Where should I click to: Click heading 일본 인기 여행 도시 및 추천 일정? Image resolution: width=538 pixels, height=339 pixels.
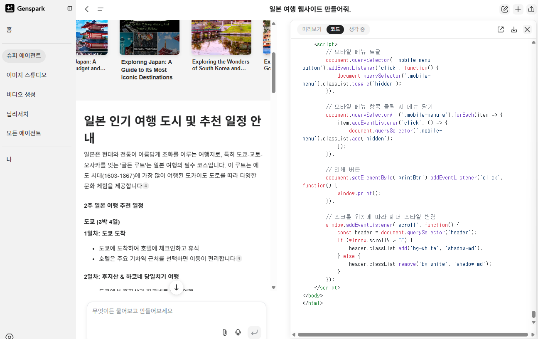coord(172,129)
